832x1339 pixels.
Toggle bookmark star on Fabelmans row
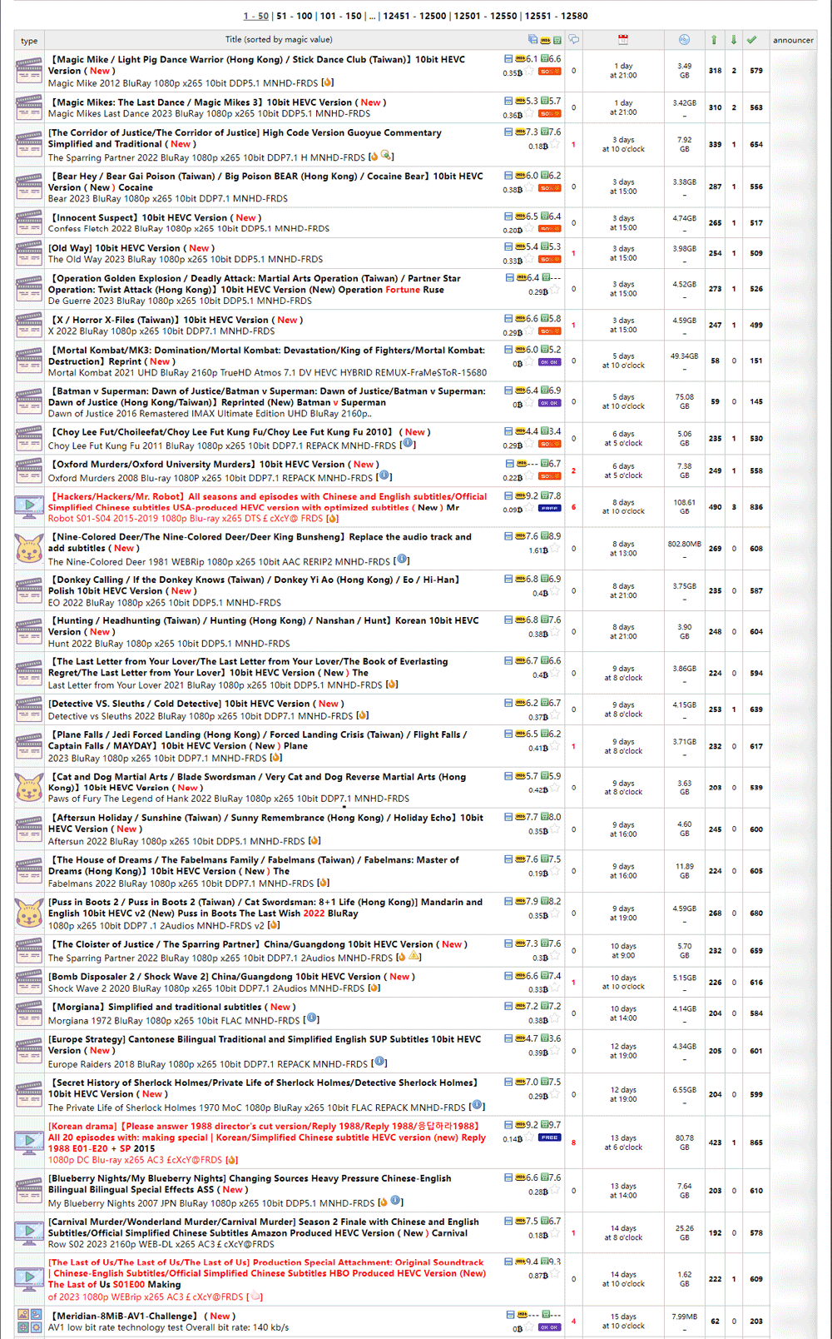click(554, 872)
